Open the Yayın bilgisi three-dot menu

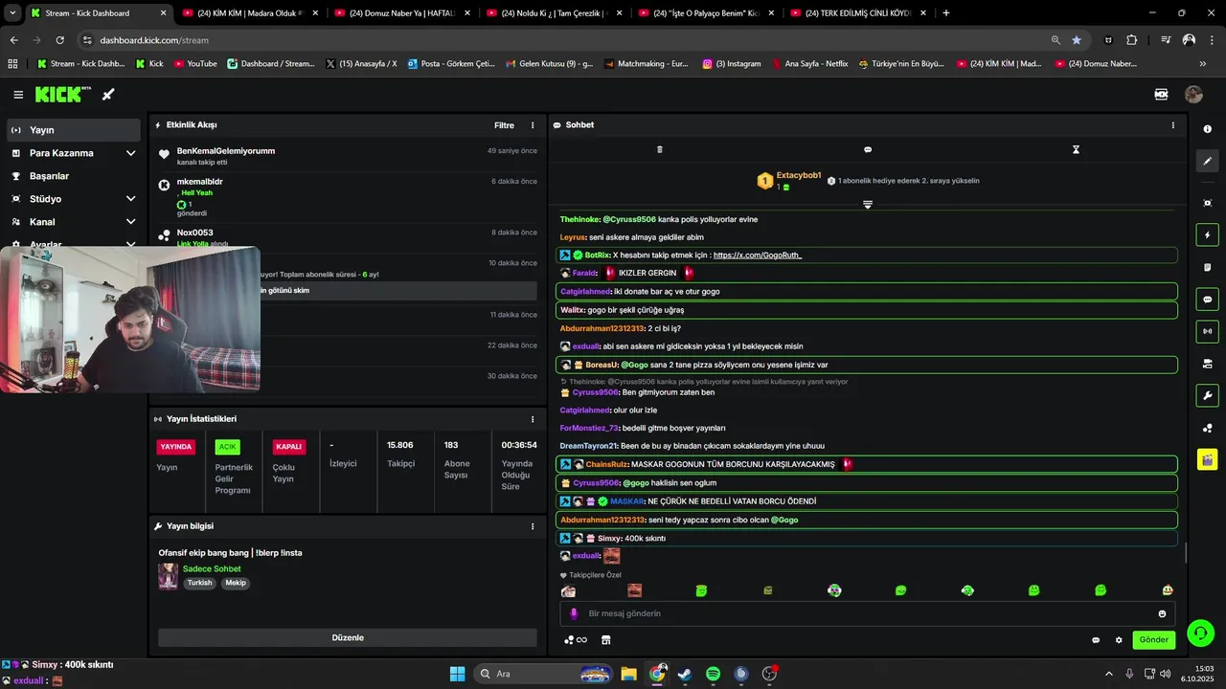[x=533, y=526]
